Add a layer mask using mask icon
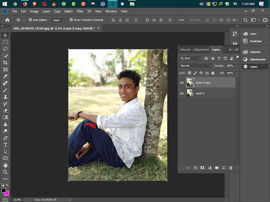 point(202,168)
